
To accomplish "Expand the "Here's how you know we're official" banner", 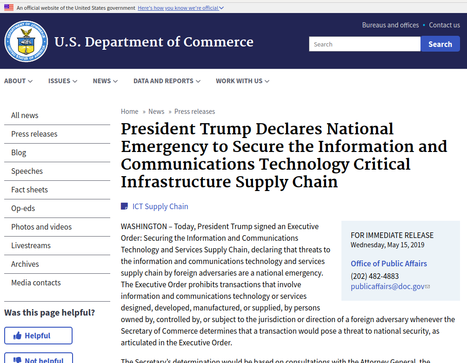I will click(180, 8).
